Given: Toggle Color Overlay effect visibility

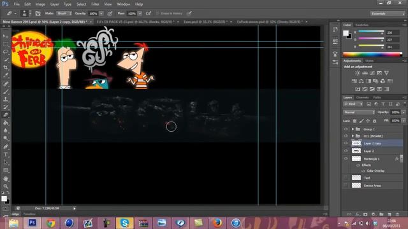Looking at the screenshot, I should tap(363, 171).
